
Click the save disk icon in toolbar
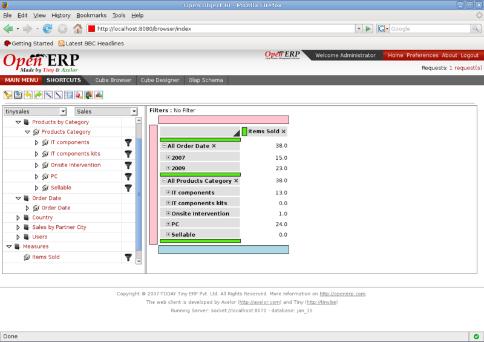(18, 95)
